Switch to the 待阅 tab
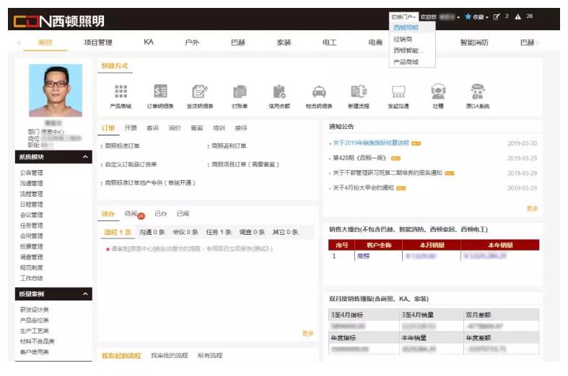This screenshot has height=376, width=568. 131,214
